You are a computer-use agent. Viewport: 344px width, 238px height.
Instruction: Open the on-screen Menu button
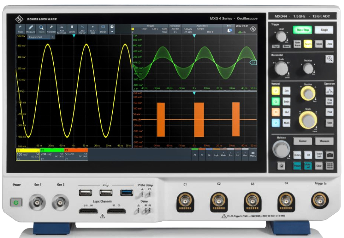click(253, 154)
